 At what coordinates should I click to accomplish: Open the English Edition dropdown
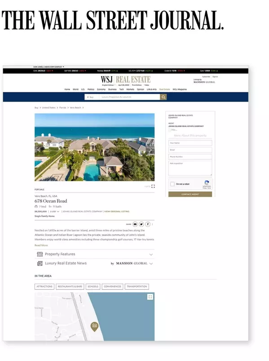pos(109,85)
